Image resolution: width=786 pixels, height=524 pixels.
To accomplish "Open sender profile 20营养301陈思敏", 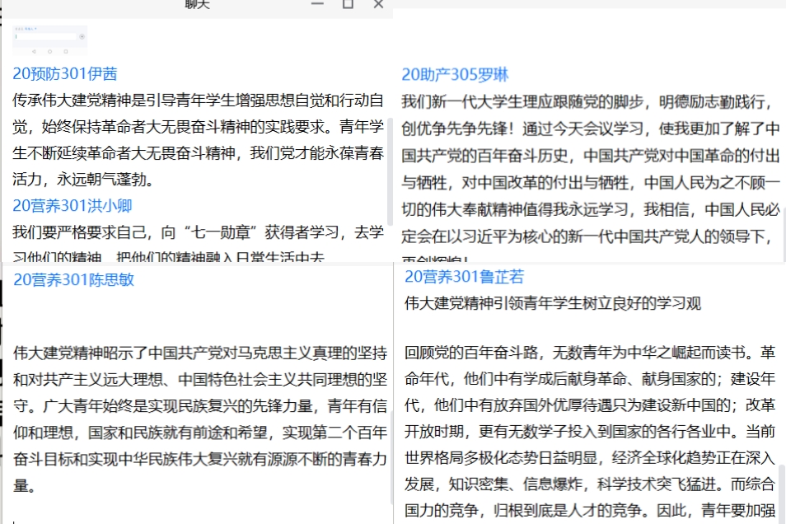I will [x=73, y=279].
